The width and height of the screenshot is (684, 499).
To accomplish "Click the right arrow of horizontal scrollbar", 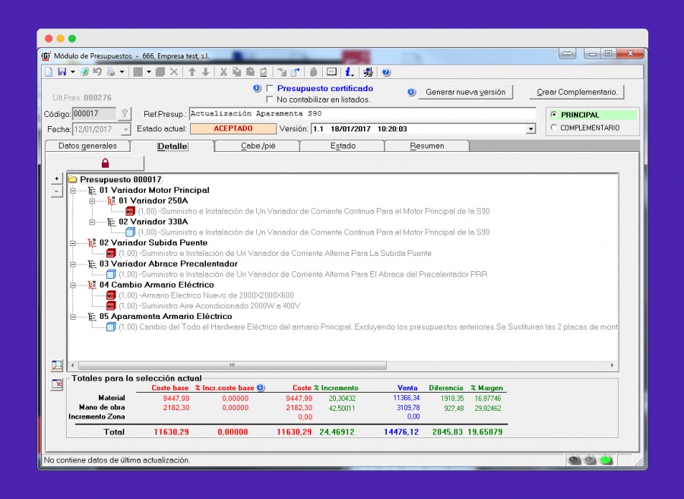I will [x=612, y=365].
